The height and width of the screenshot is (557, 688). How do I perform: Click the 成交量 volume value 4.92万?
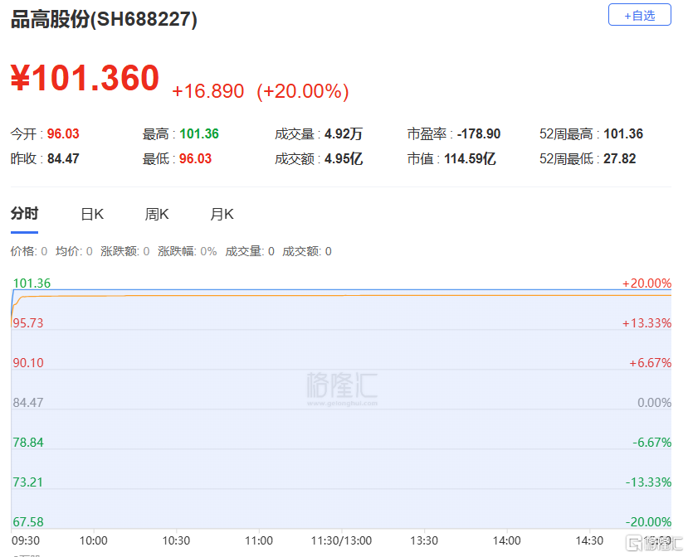click(344, 134)
